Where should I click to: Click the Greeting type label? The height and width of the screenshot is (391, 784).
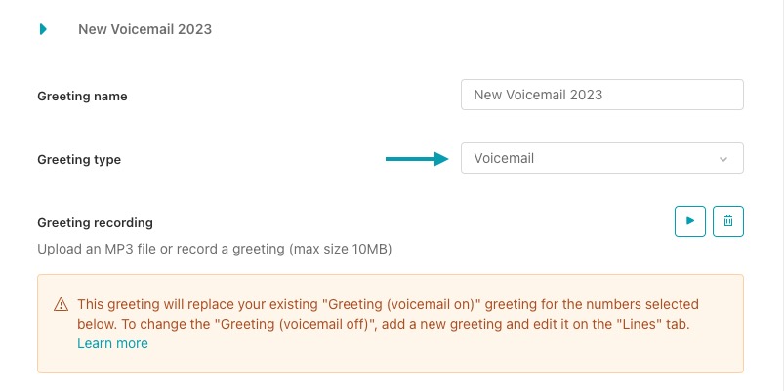(x=79, y=159)
